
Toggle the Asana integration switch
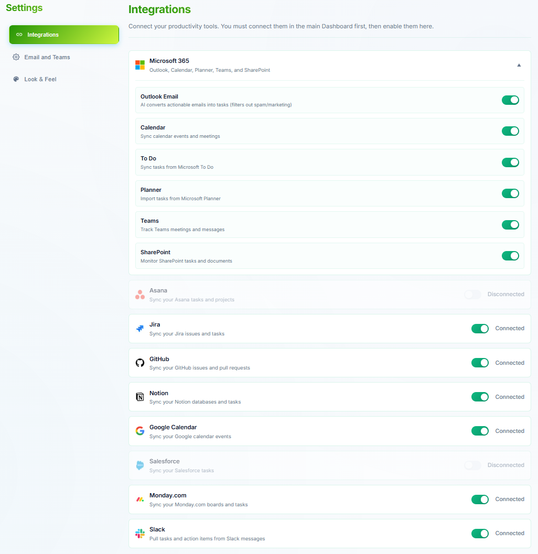point(473,295)
